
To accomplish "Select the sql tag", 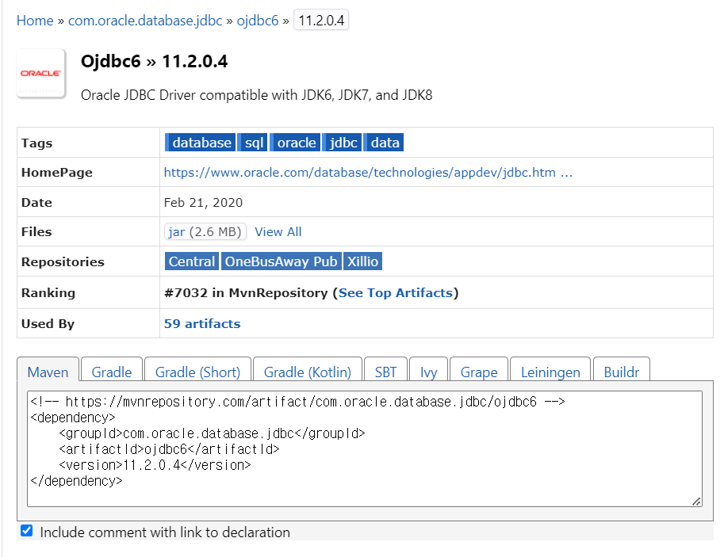I will point(253,143).
